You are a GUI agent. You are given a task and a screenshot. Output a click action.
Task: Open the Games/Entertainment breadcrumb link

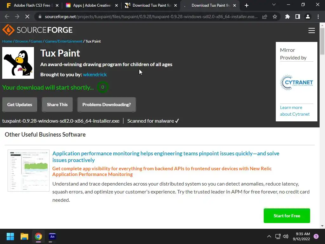tap(64, 41)
